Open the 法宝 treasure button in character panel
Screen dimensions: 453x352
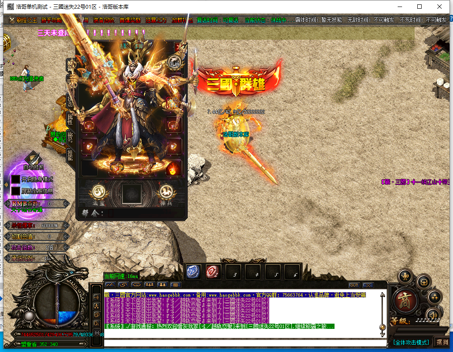(98, 191)
